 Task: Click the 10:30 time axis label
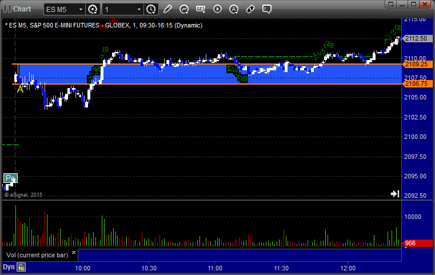149,268
